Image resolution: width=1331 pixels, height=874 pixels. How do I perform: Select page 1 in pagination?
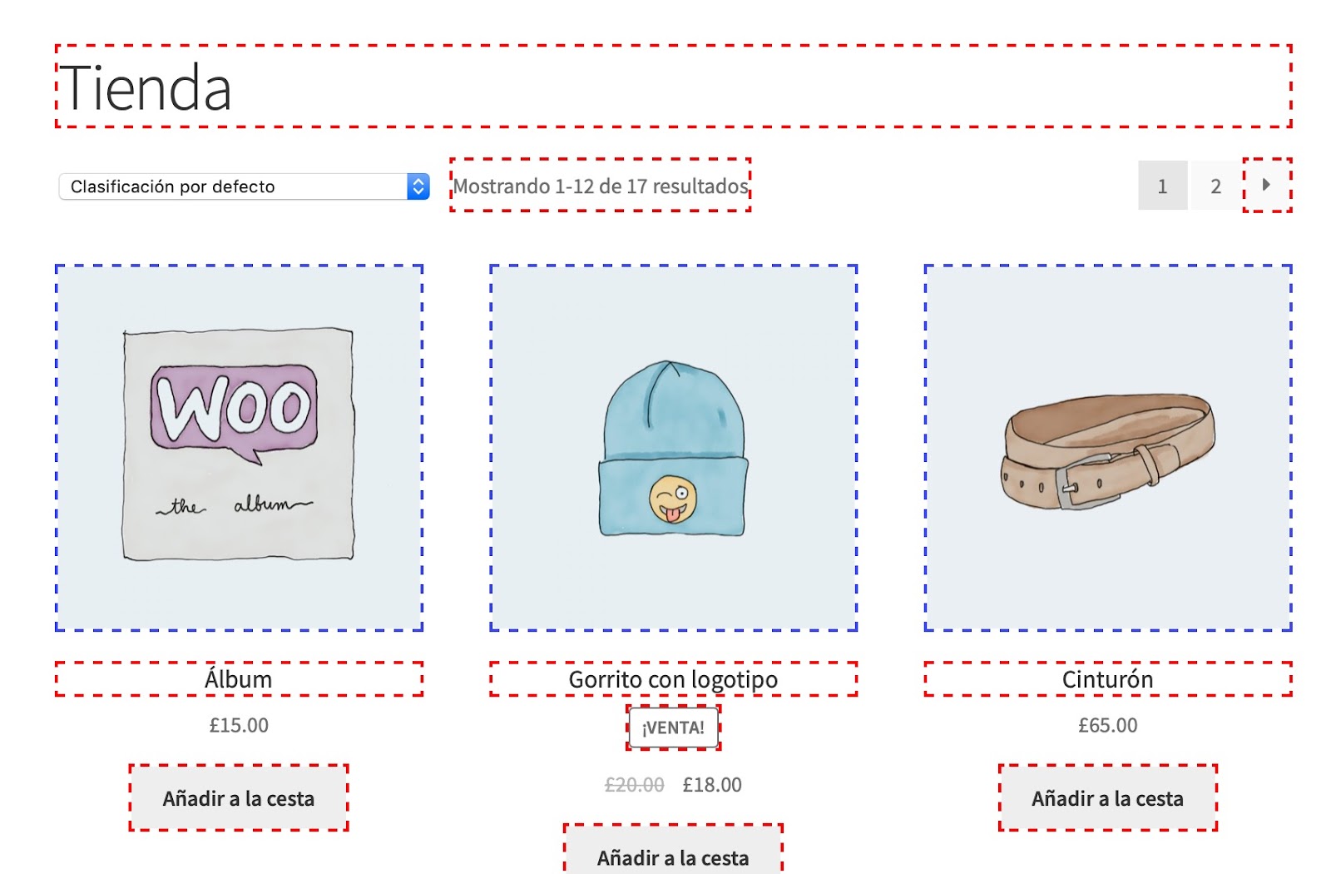[1162, 186]
